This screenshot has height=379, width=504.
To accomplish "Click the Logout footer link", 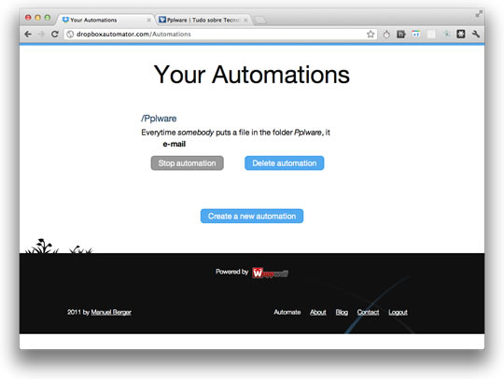I will 398,312.
